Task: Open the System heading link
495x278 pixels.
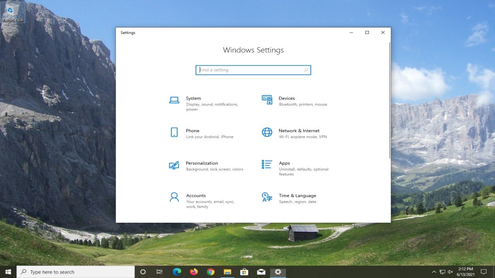Action: (x=193, y=98)
